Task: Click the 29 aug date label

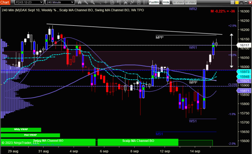Action: point(13,151)
